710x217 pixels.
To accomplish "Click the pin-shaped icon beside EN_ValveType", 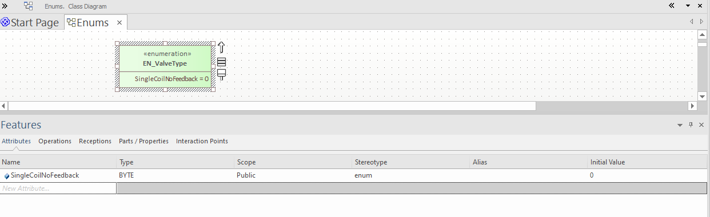I will point(222,75).
